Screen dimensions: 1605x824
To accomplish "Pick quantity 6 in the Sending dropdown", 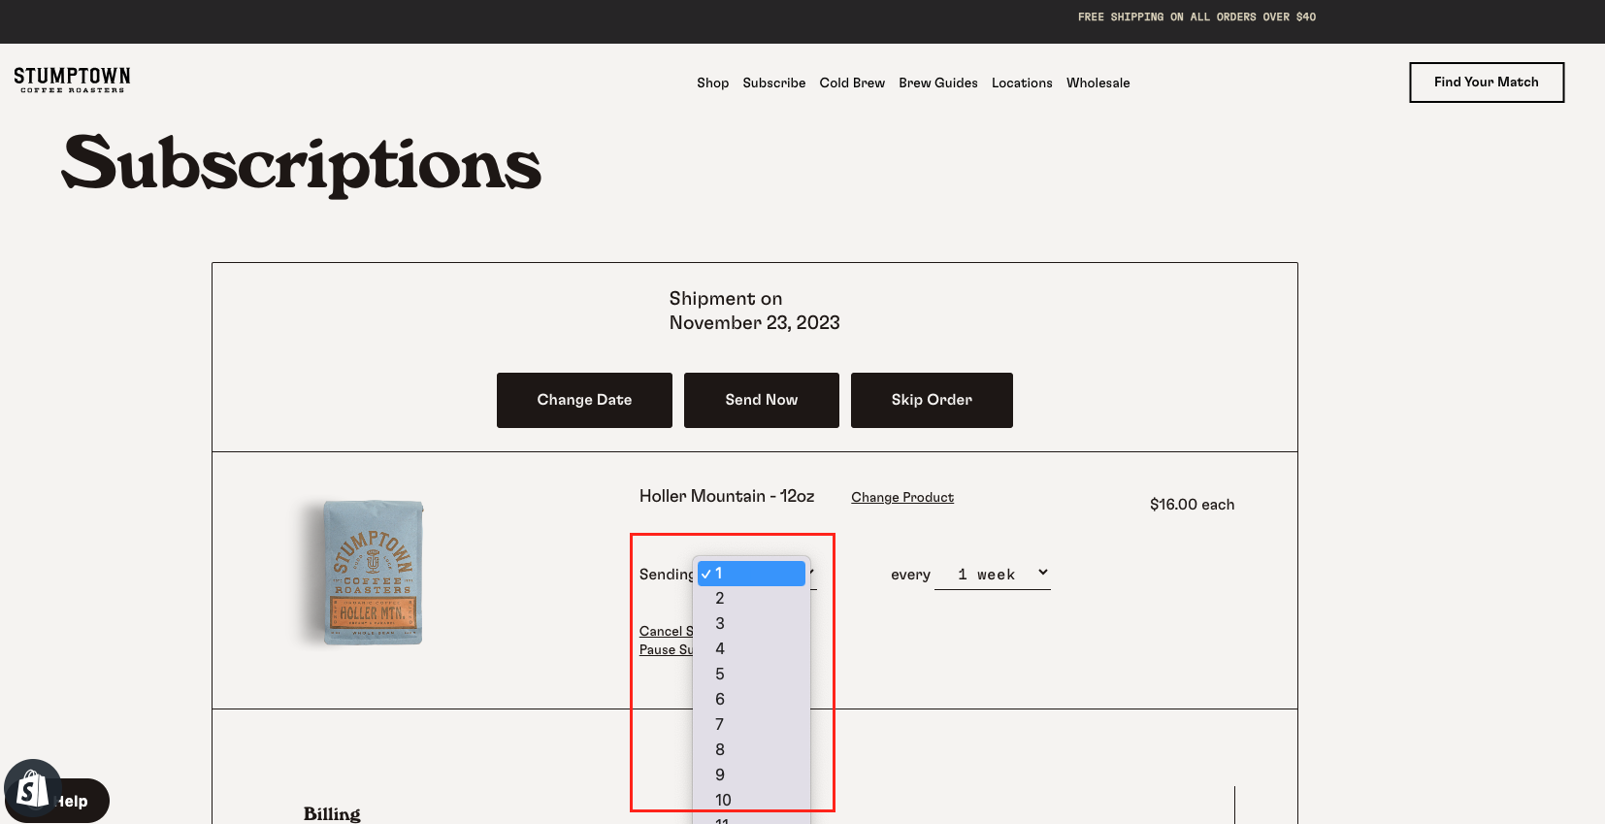I will click(x=752, y=699).
